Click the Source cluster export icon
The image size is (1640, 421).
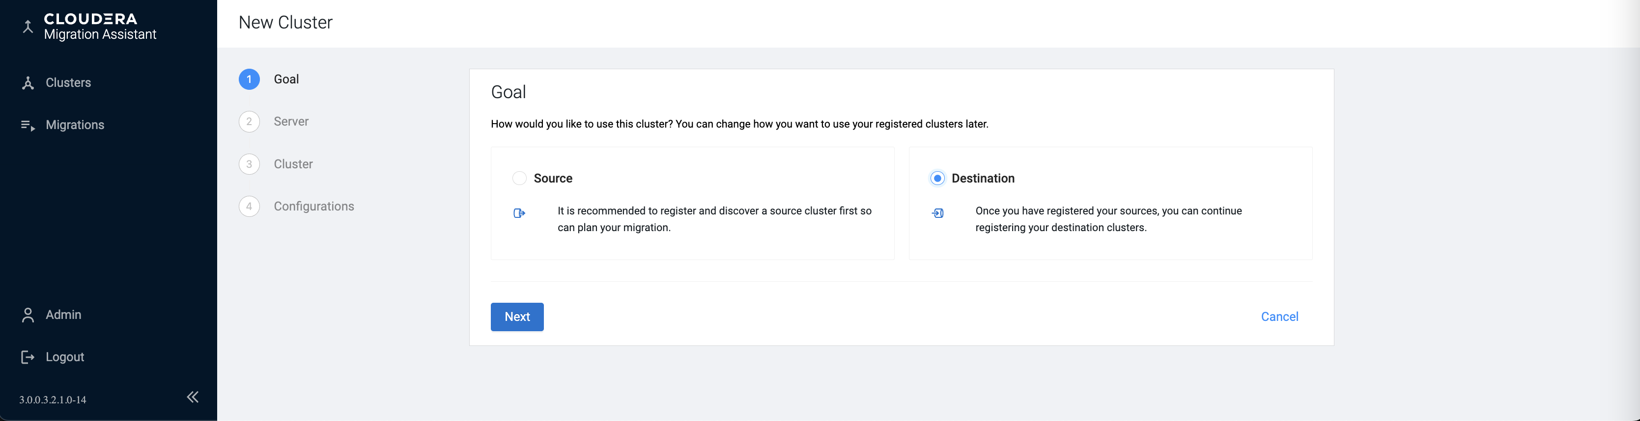point(519,213)
